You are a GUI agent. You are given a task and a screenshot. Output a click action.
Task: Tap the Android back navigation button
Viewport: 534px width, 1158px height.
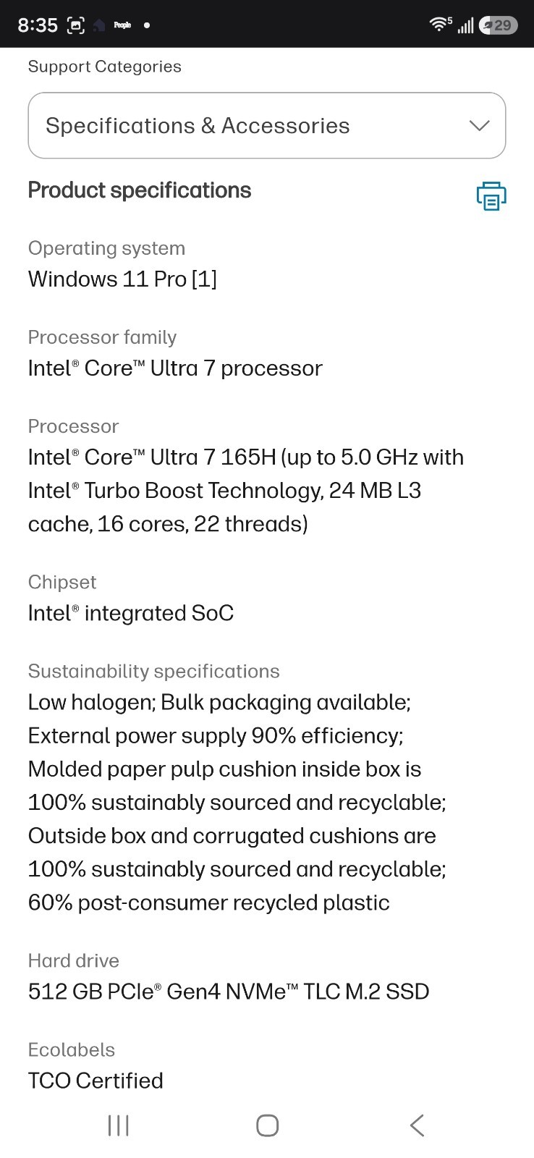[x=417, y=1125]
